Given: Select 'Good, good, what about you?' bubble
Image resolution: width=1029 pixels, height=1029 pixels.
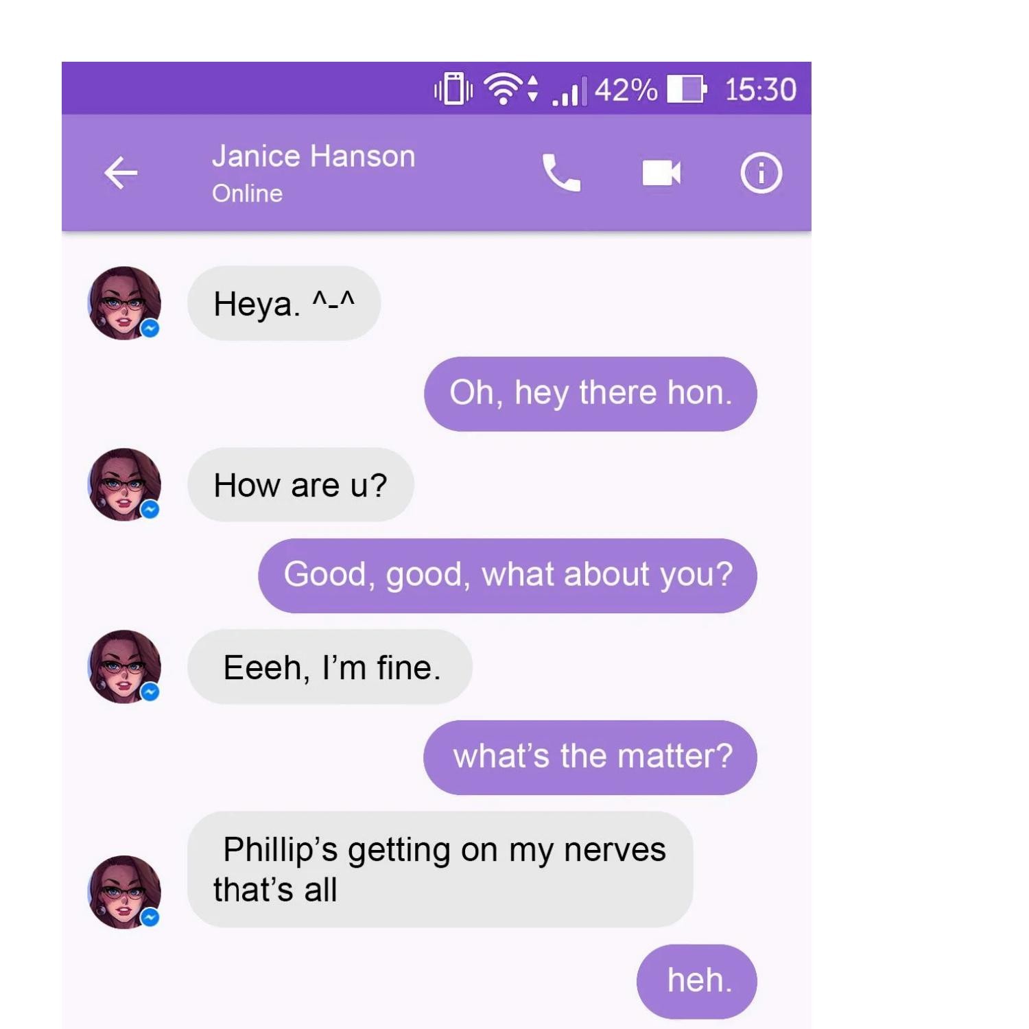Looking at the screenshot, I should pos(507,576).
